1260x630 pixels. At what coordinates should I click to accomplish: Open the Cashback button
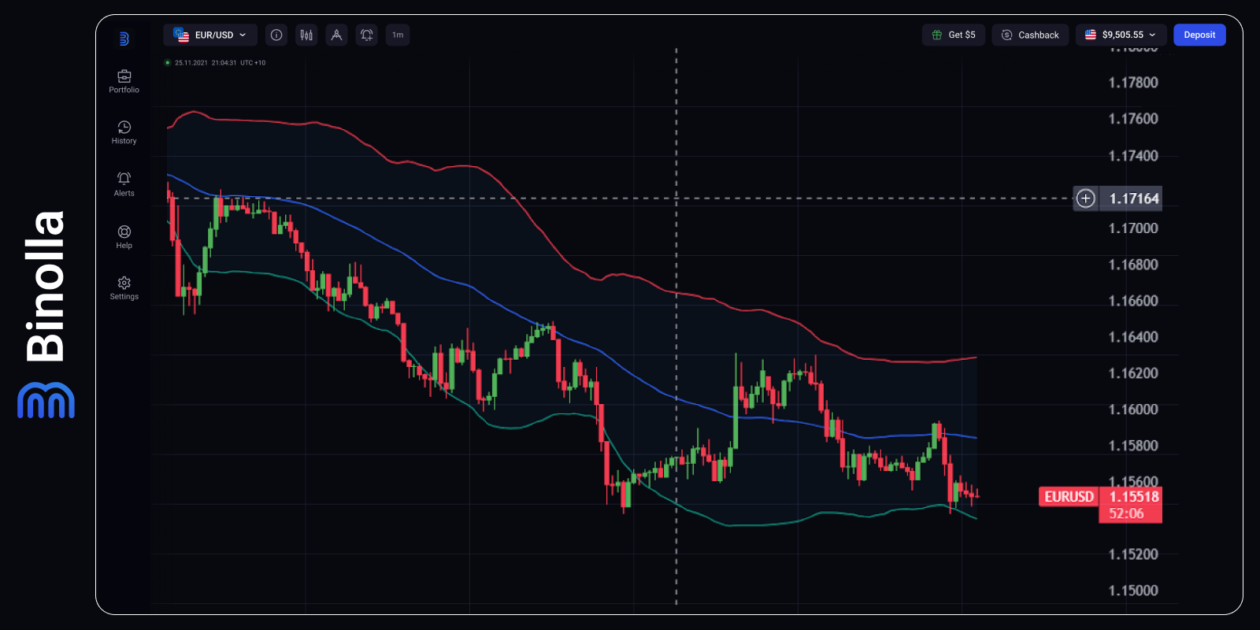(1030, 35)
